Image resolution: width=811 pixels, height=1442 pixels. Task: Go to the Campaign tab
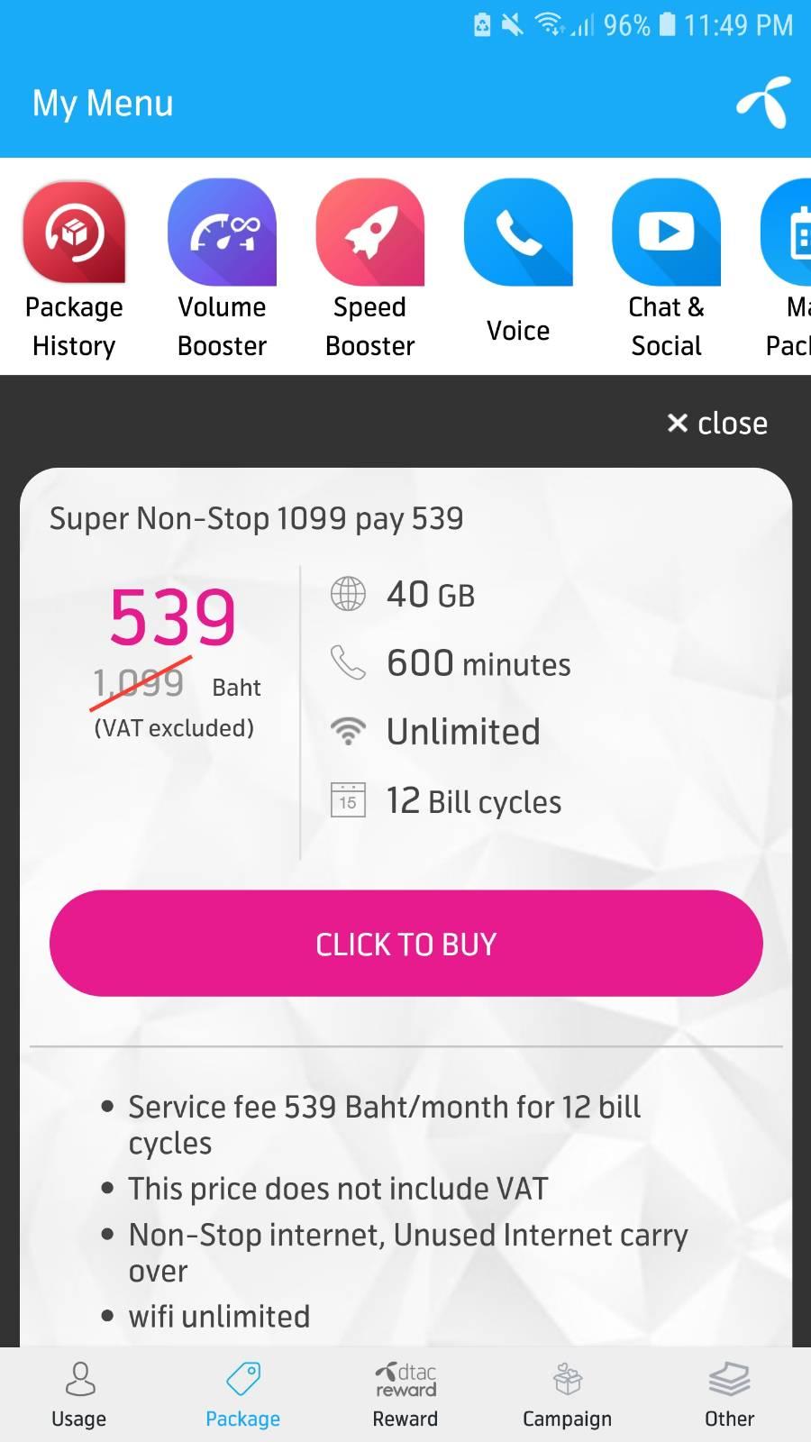pos(567,1394)
